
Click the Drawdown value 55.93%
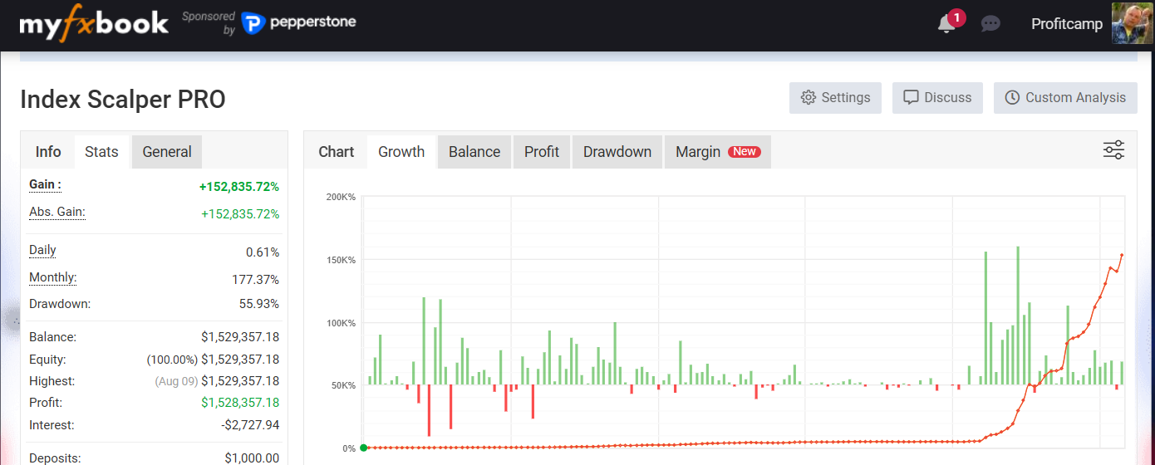[259, 304]
